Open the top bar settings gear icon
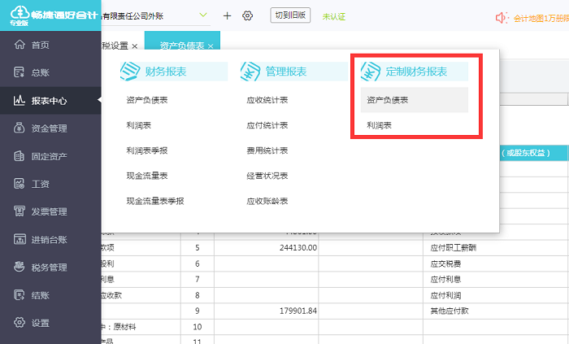This screenshot has height=344, width=569. [x=247, y=15]
